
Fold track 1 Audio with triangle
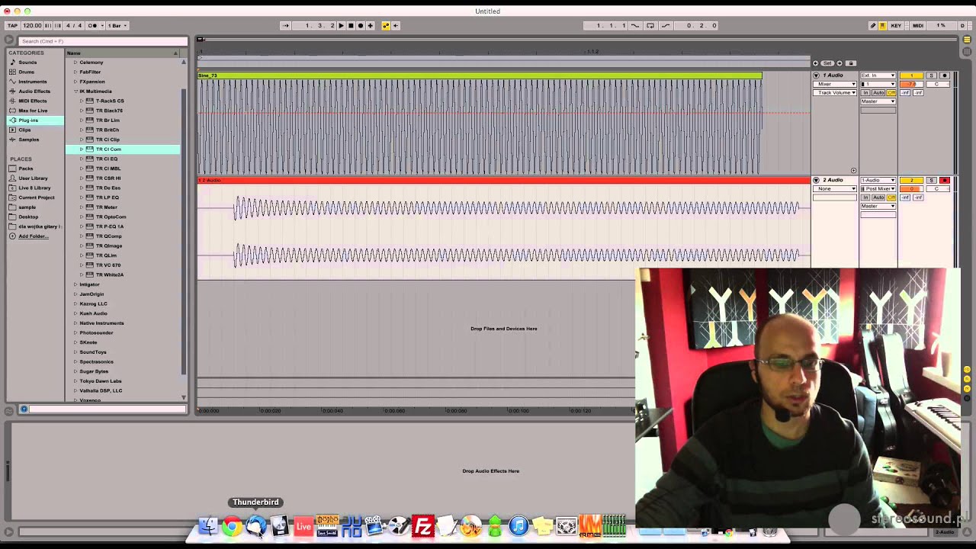(816, 75)
